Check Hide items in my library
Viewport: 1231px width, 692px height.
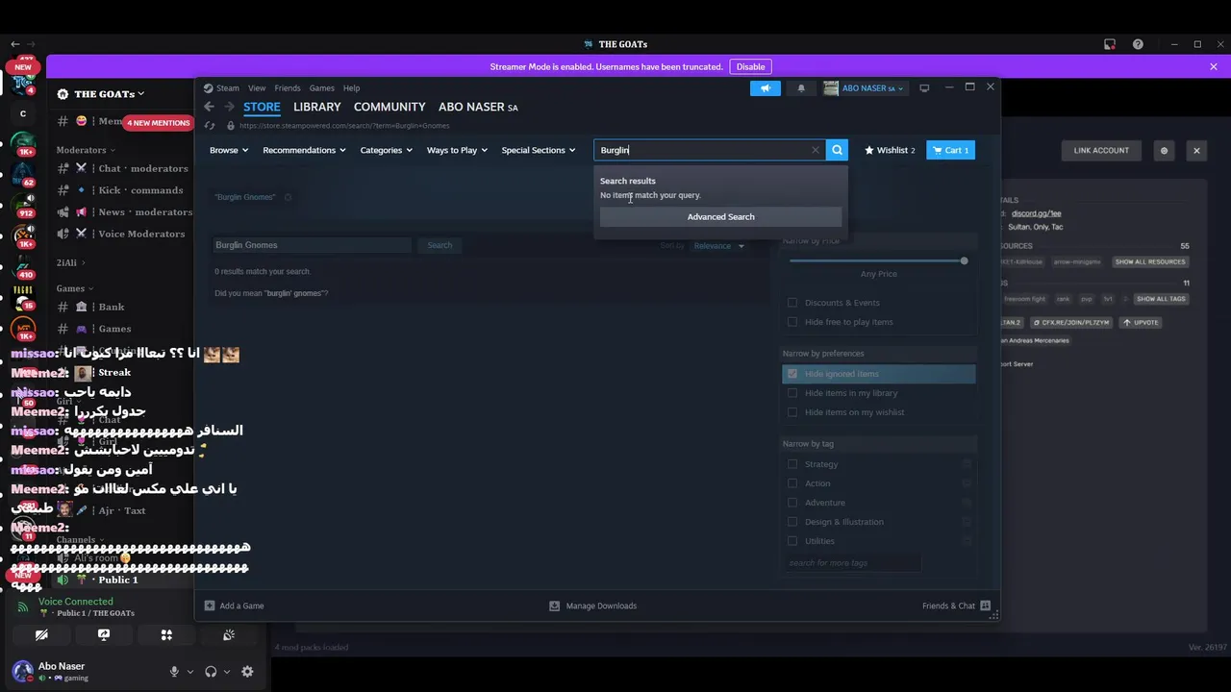(x=792, y=393)
